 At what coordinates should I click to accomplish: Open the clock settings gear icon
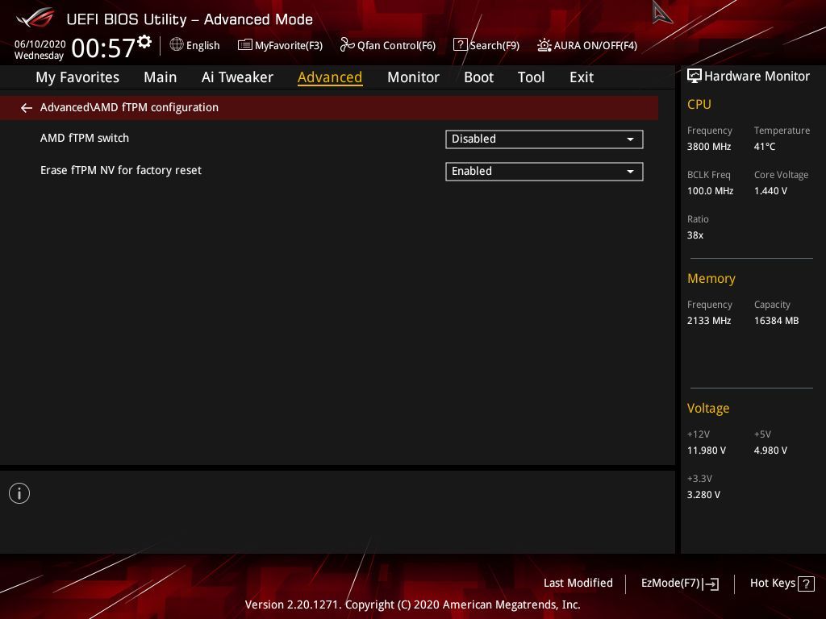pyautogui.click(x=144, y=42)
